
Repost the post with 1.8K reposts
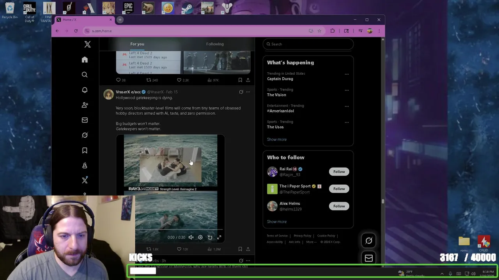(x=152, y=249)
